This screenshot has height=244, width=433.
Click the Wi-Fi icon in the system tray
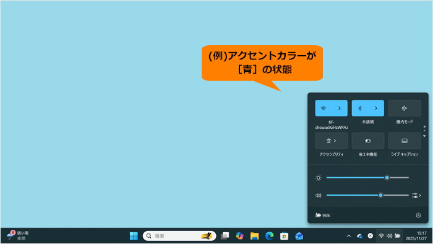382,236
